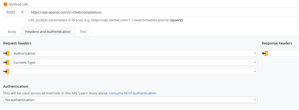Open the No authentication dropdown

click(130, 100)
